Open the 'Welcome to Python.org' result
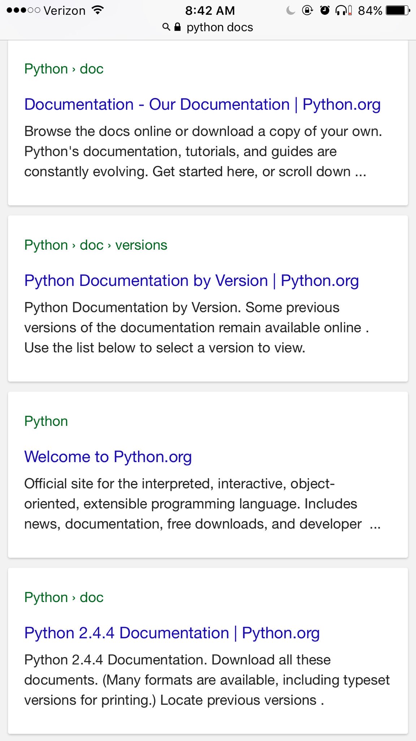Screen dimensions: 416x741 pyautogui.click(x=108, y=457)
